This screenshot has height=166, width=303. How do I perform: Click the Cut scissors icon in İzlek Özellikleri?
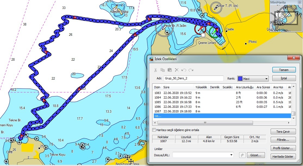[x=155, y=70]
